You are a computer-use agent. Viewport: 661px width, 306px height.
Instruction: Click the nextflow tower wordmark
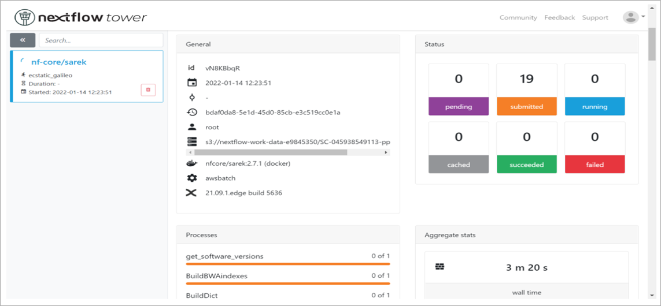(x=93, y=18)
